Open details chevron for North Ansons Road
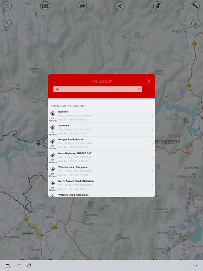 pos(152,185)
